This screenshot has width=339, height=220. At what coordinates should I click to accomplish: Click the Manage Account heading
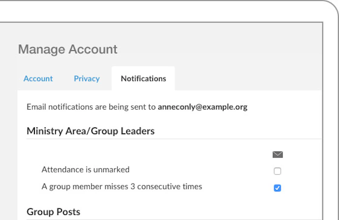68,49
